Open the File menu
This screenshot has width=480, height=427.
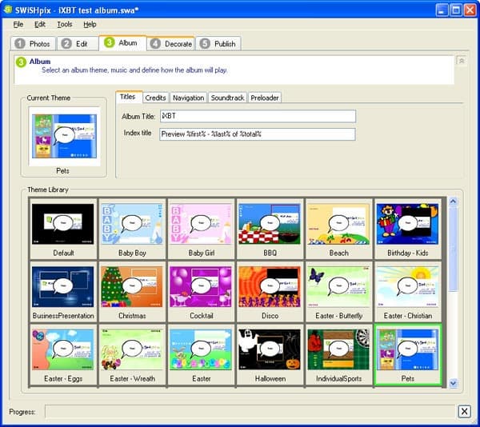[18, 24]
